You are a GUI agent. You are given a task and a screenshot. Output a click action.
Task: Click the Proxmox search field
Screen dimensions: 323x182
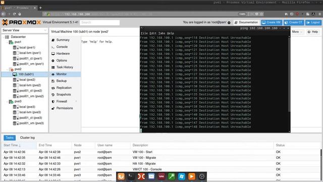(x=100, y=22)
